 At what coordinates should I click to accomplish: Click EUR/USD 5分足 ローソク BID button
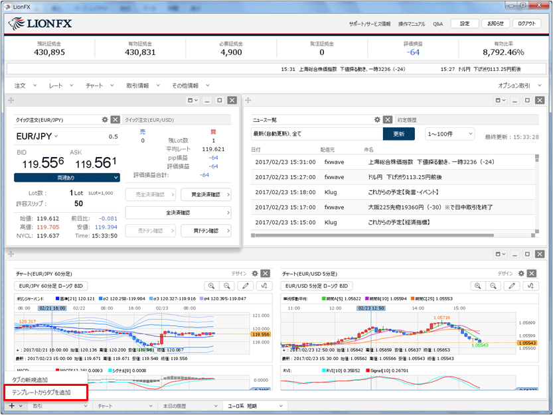coord(317,286)
